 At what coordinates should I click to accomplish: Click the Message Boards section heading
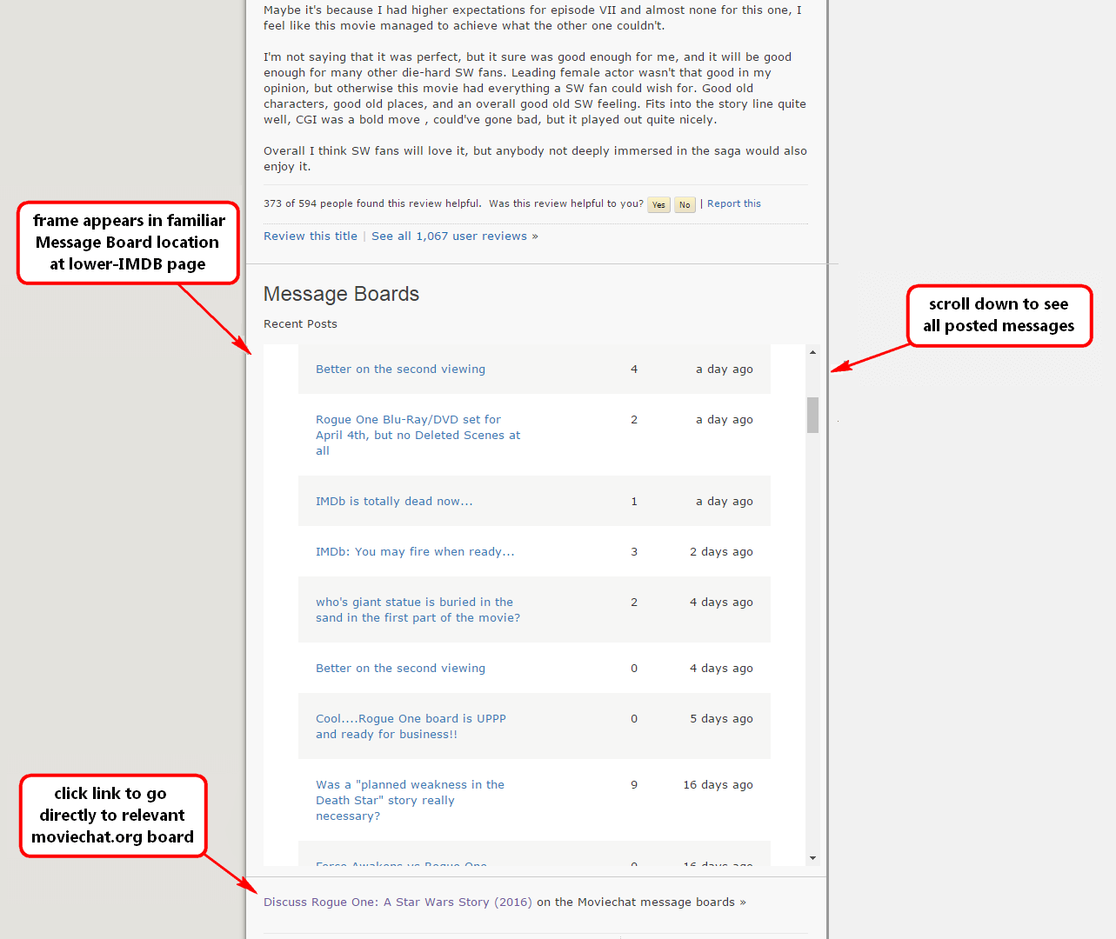341,294
